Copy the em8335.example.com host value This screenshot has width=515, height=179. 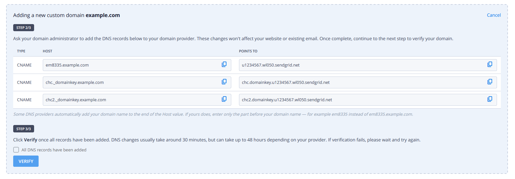224,64
